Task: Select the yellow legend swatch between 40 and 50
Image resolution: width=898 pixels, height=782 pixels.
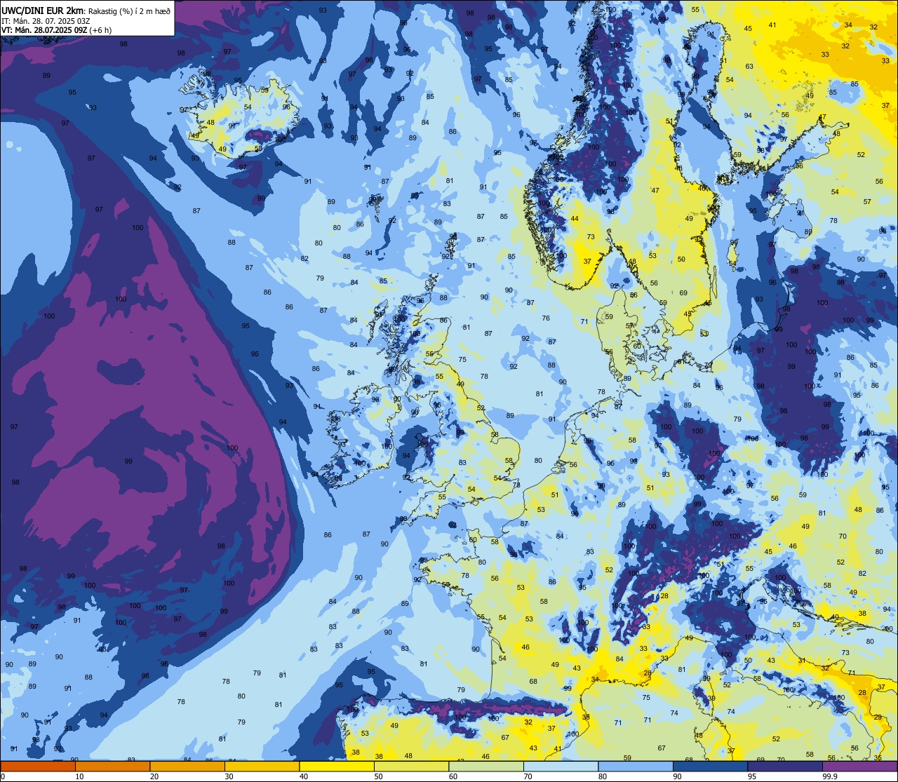Action: coord(336,766)
